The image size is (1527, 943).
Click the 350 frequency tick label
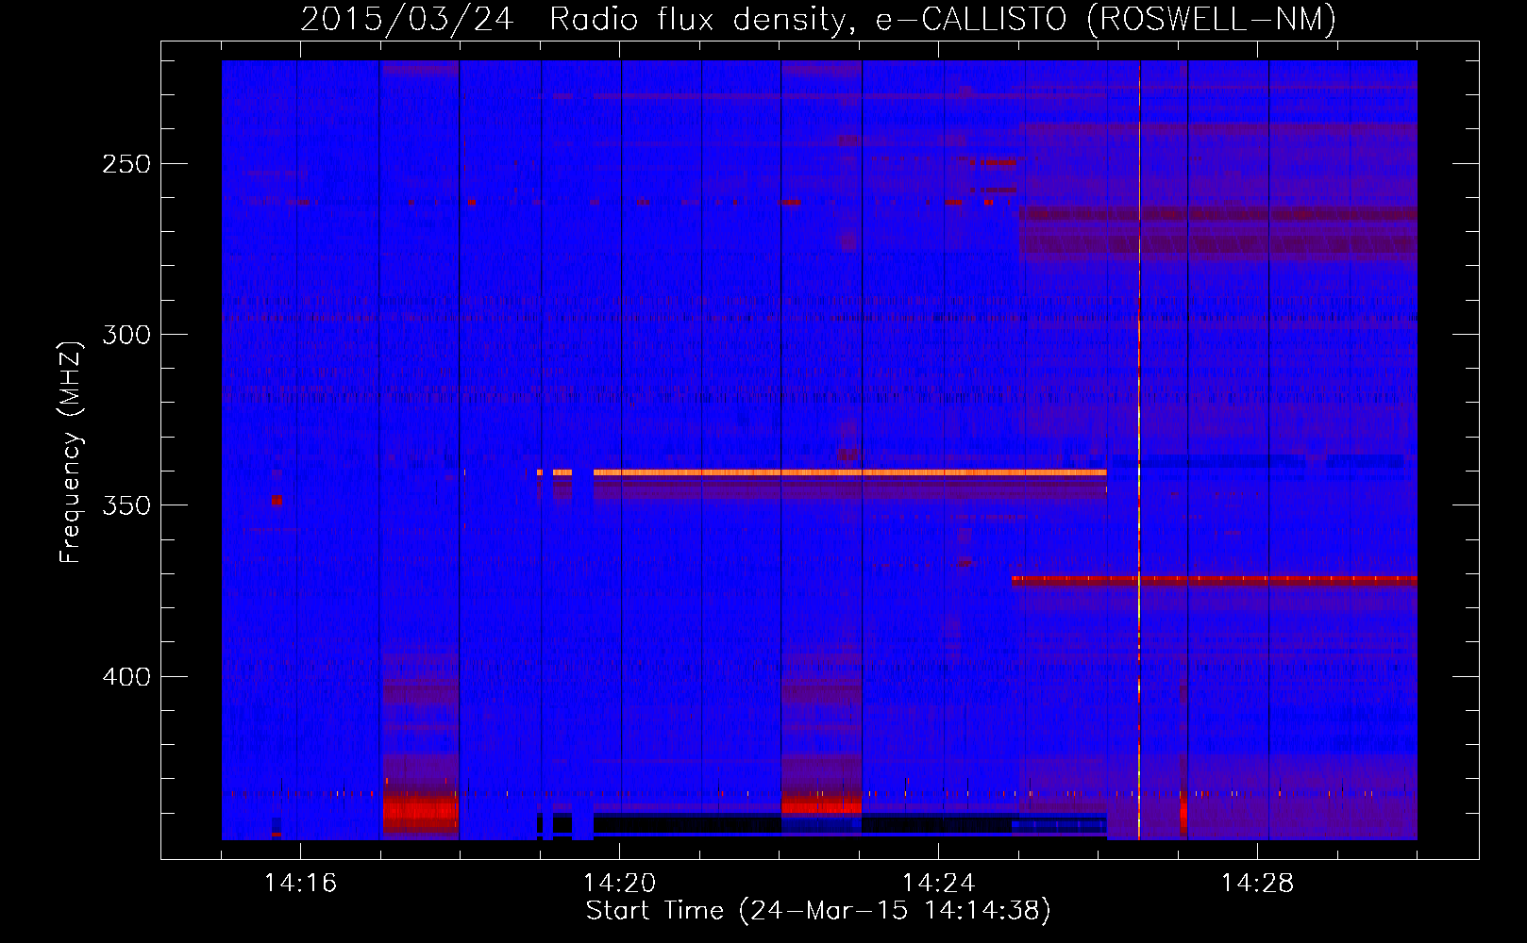coord(126,505)
